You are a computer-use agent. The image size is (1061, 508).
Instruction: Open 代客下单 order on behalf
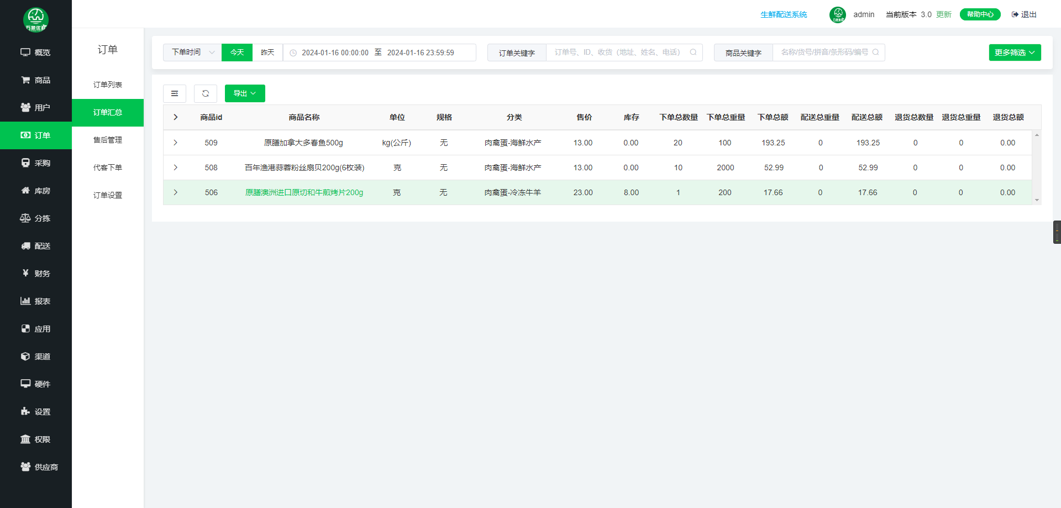coord(108,167)
